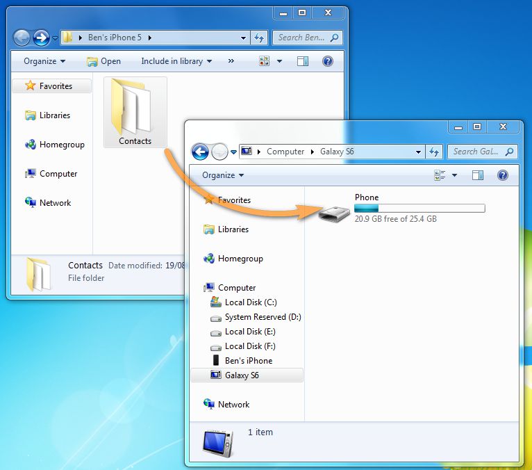Open Network in Galaxy S6 window sidebar

[226, 405]
